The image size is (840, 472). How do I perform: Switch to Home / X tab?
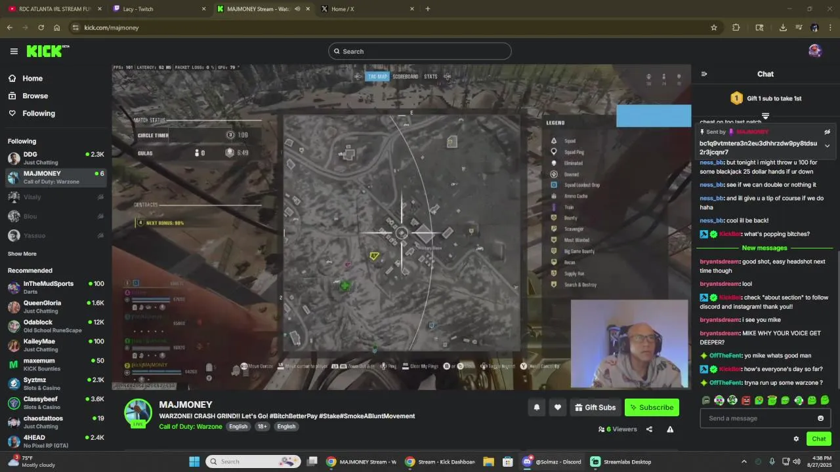click(x=367, y=9)
